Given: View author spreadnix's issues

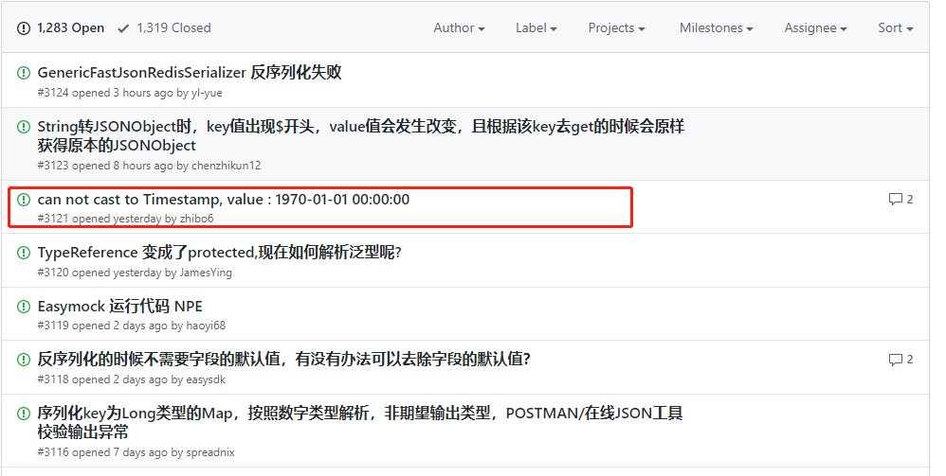Looking at the screenshot, I should click(209, 452).
